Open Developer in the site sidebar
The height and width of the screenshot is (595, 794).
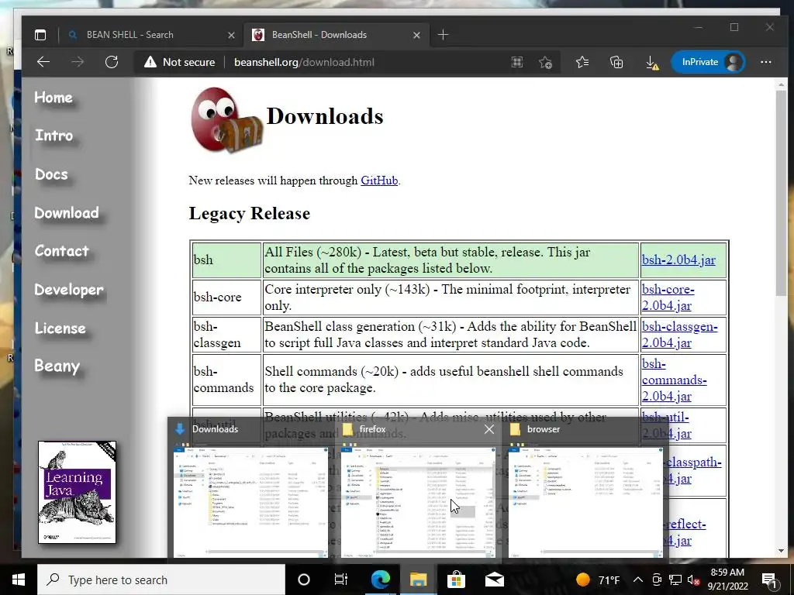[x=69, y=290]
